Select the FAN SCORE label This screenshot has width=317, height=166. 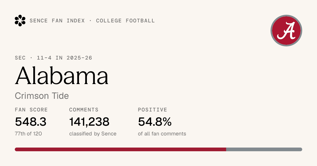coord(31,110)
